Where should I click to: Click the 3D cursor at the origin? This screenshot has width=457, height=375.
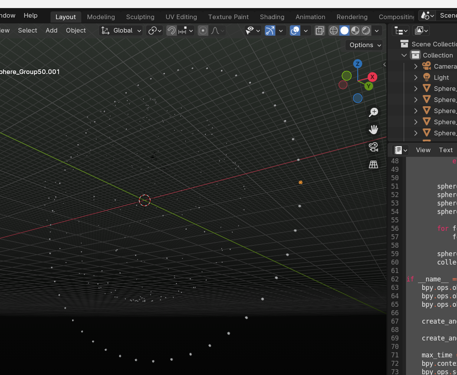145,200
